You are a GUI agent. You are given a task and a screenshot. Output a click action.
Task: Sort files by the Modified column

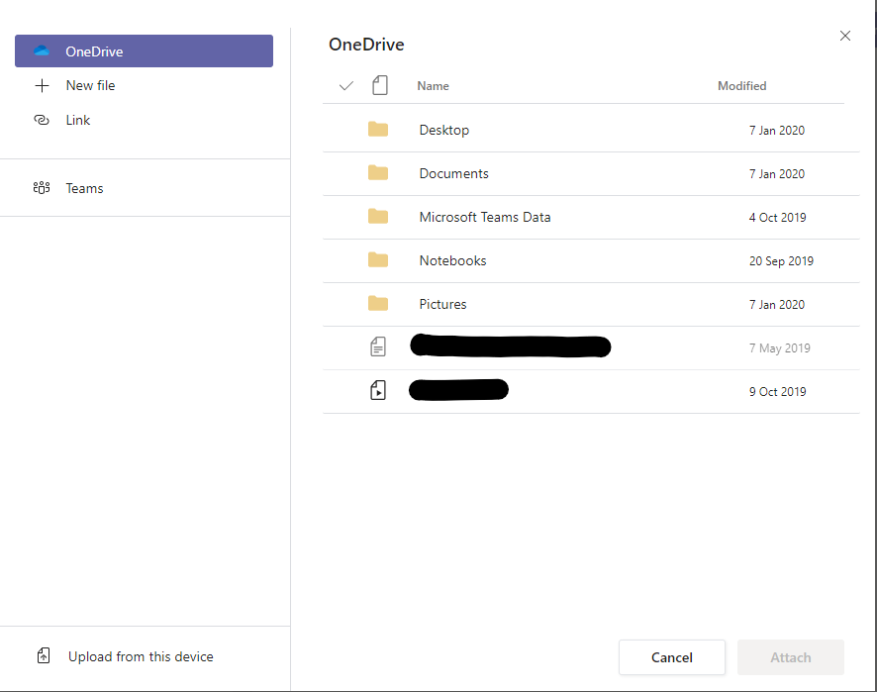click(741, 86)
